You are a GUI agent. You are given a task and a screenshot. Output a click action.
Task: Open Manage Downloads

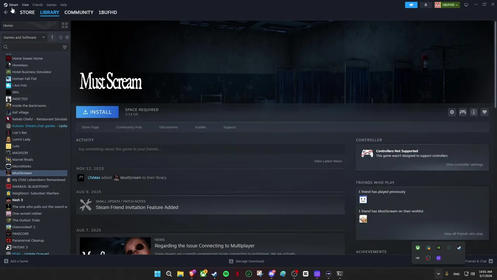(247, 261)
